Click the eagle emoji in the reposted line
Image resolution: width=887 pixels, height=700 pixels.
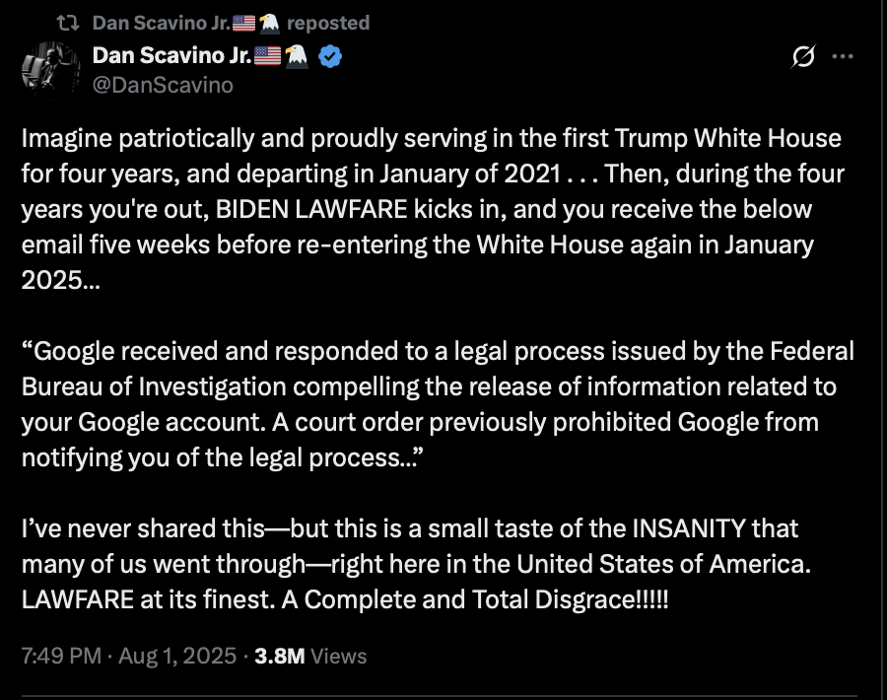267,22
